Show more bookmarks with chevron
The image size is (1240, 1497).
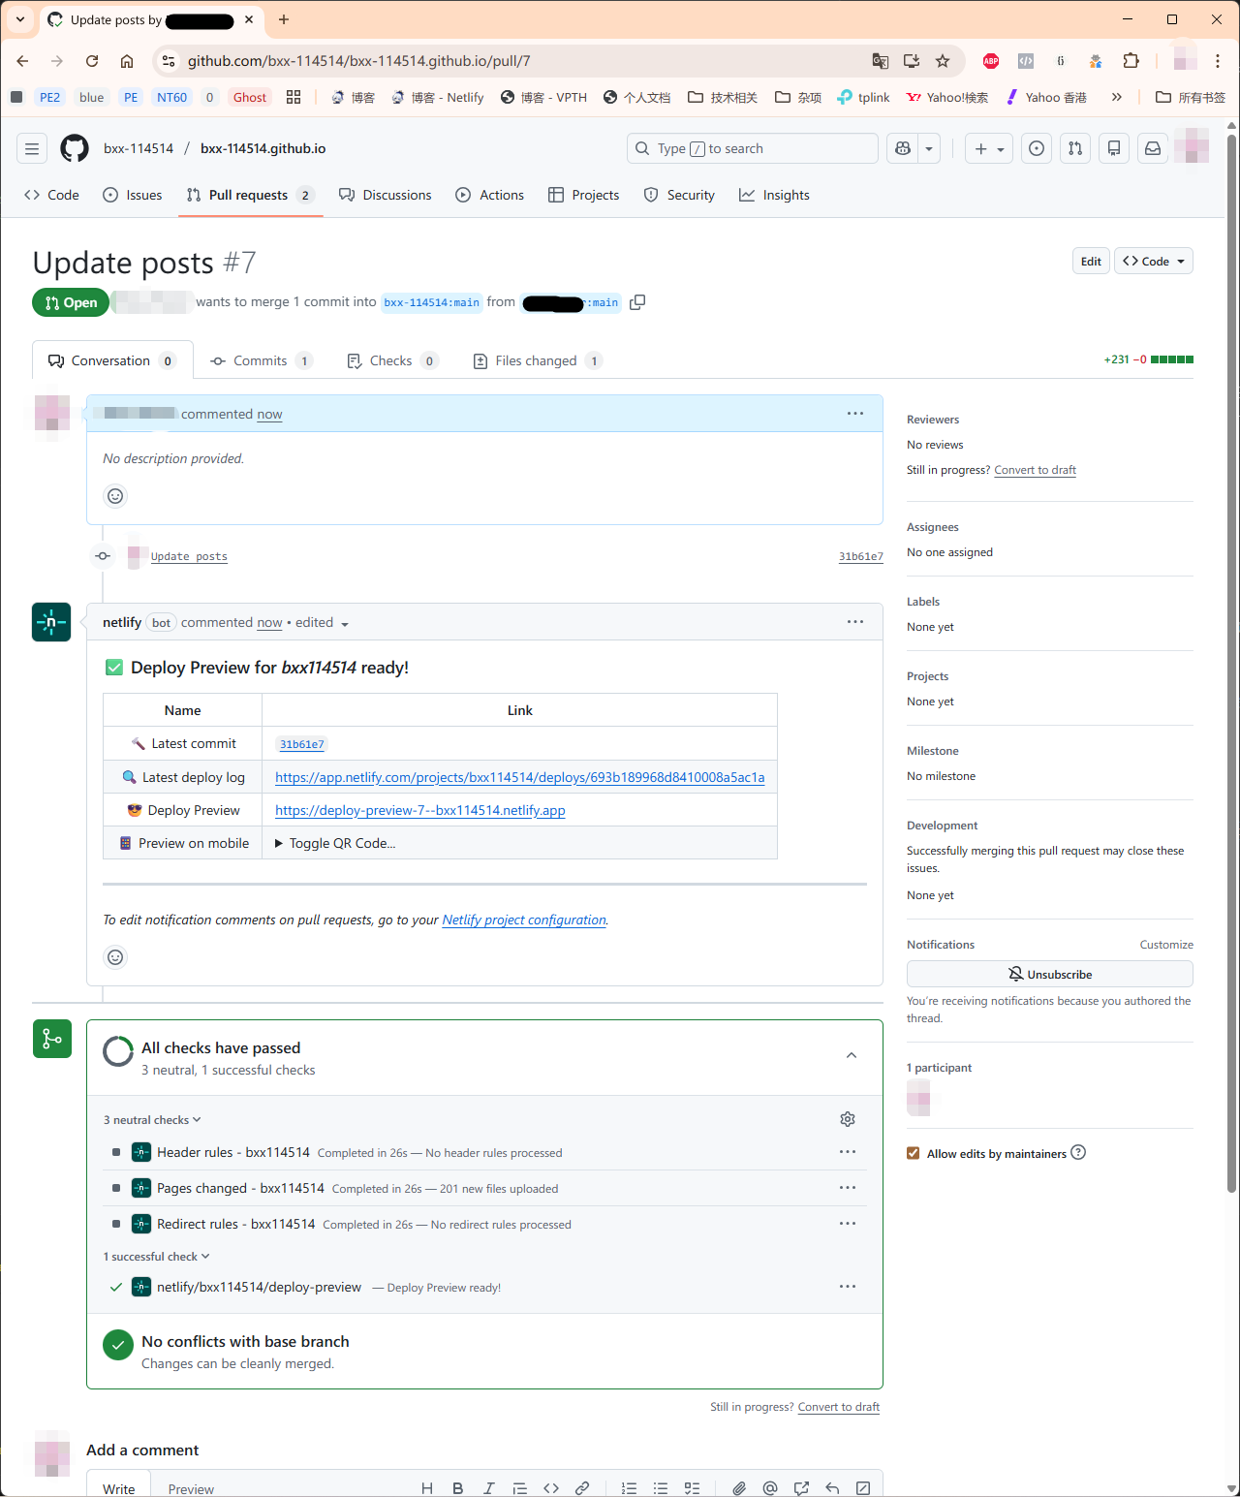click(1116, 97)
